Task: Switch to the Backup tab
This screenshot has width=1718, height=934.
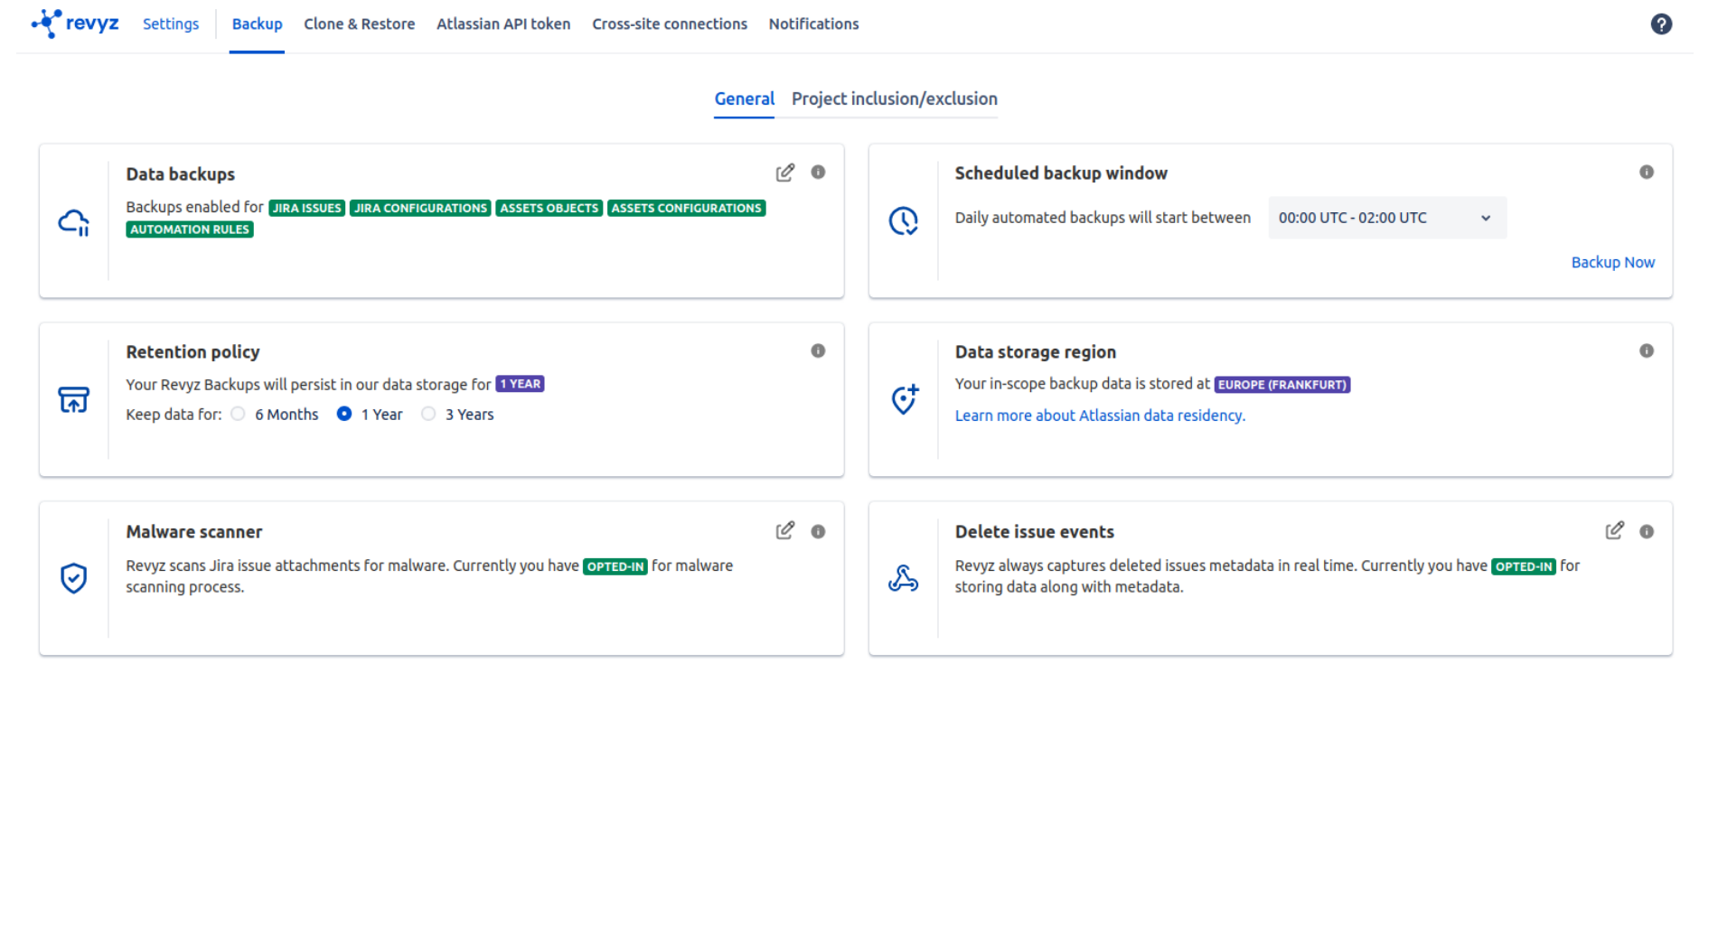Action: 257,24
